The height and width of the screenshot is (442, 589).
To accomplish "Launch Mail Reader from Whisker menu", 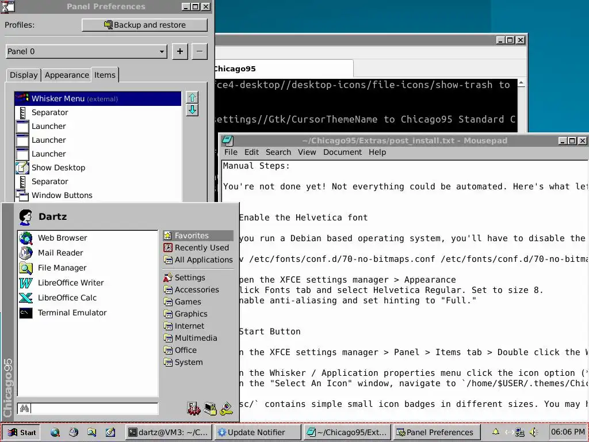I will 87,253.
